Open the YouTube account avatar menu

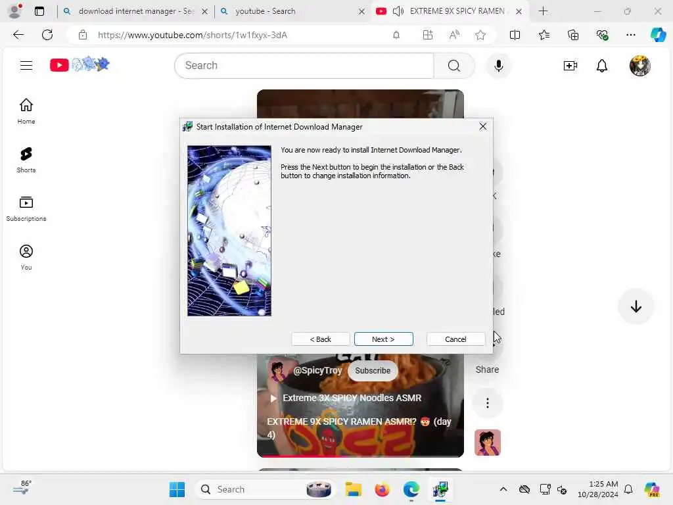[639, 66]
